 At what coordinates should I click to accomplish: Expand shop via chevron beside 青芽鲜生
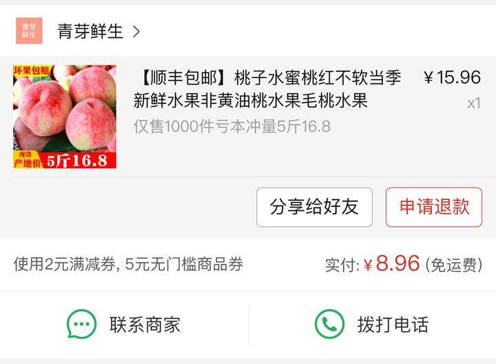click(x=136, y=31)
